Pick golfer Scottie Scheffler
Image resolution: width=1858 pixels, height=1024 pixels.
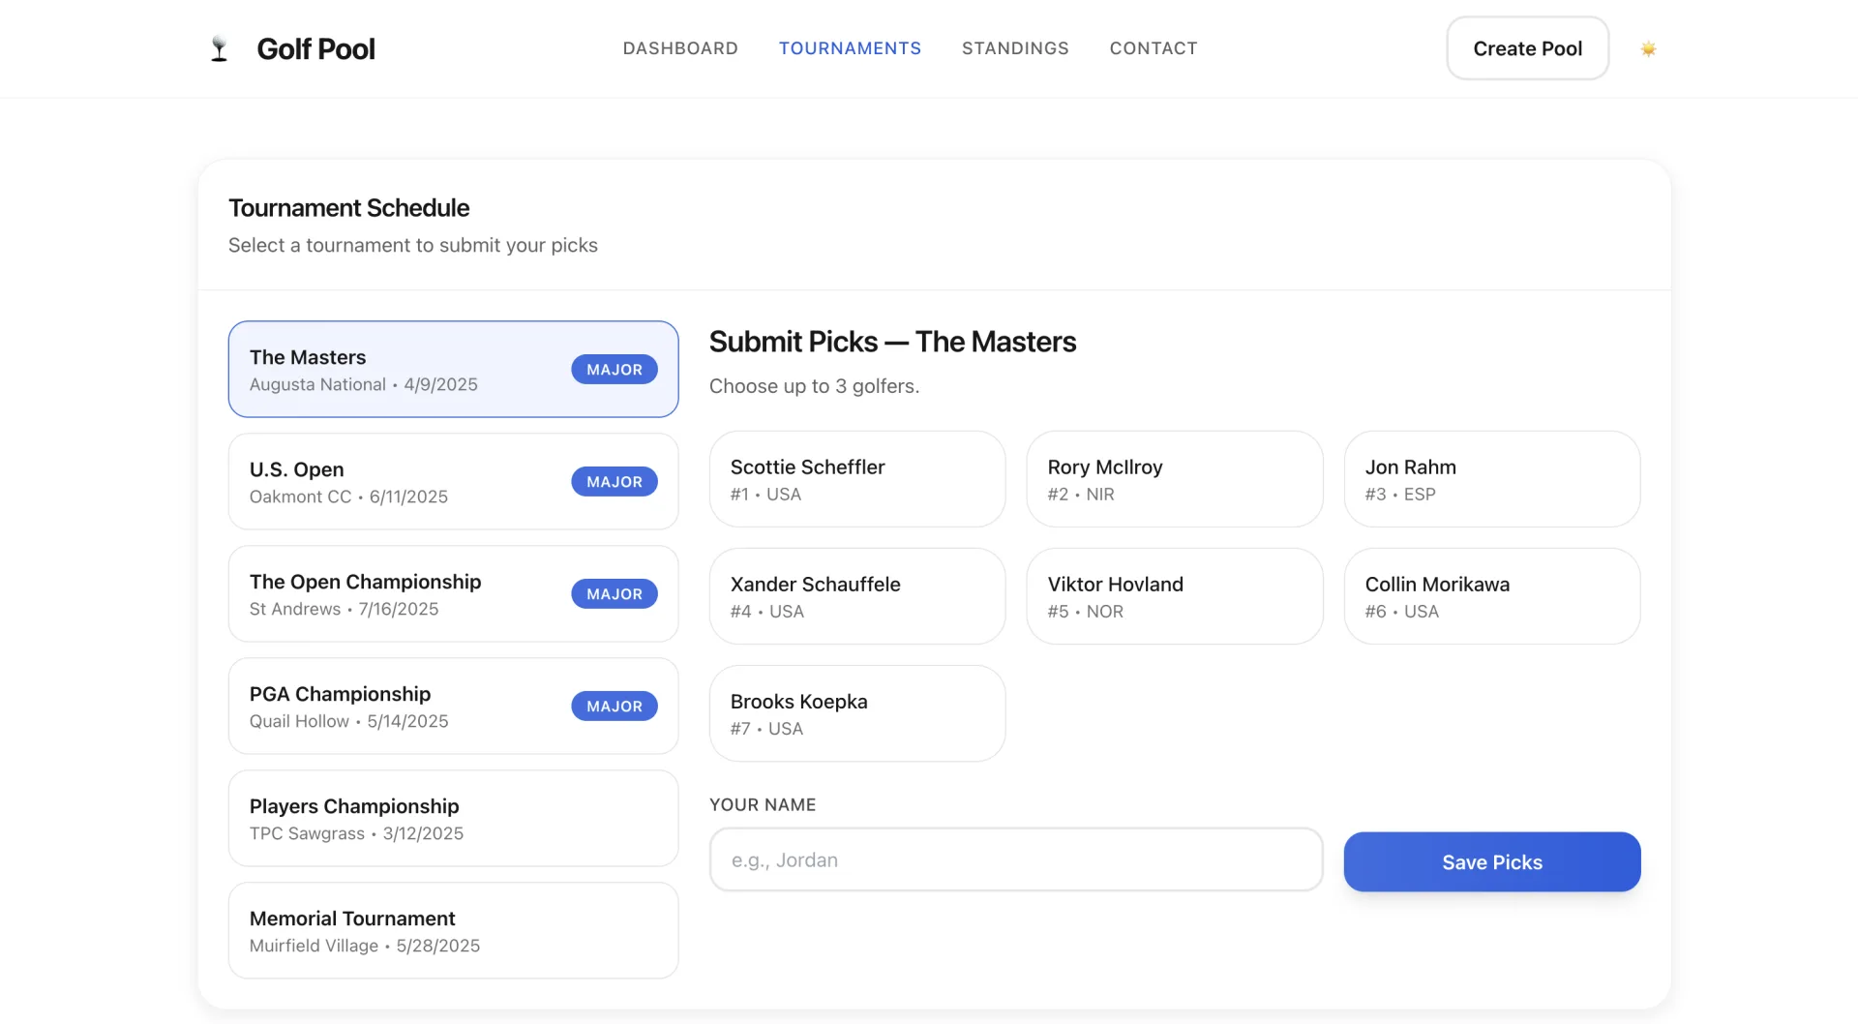pyautogui.click(x=857, y=479)
